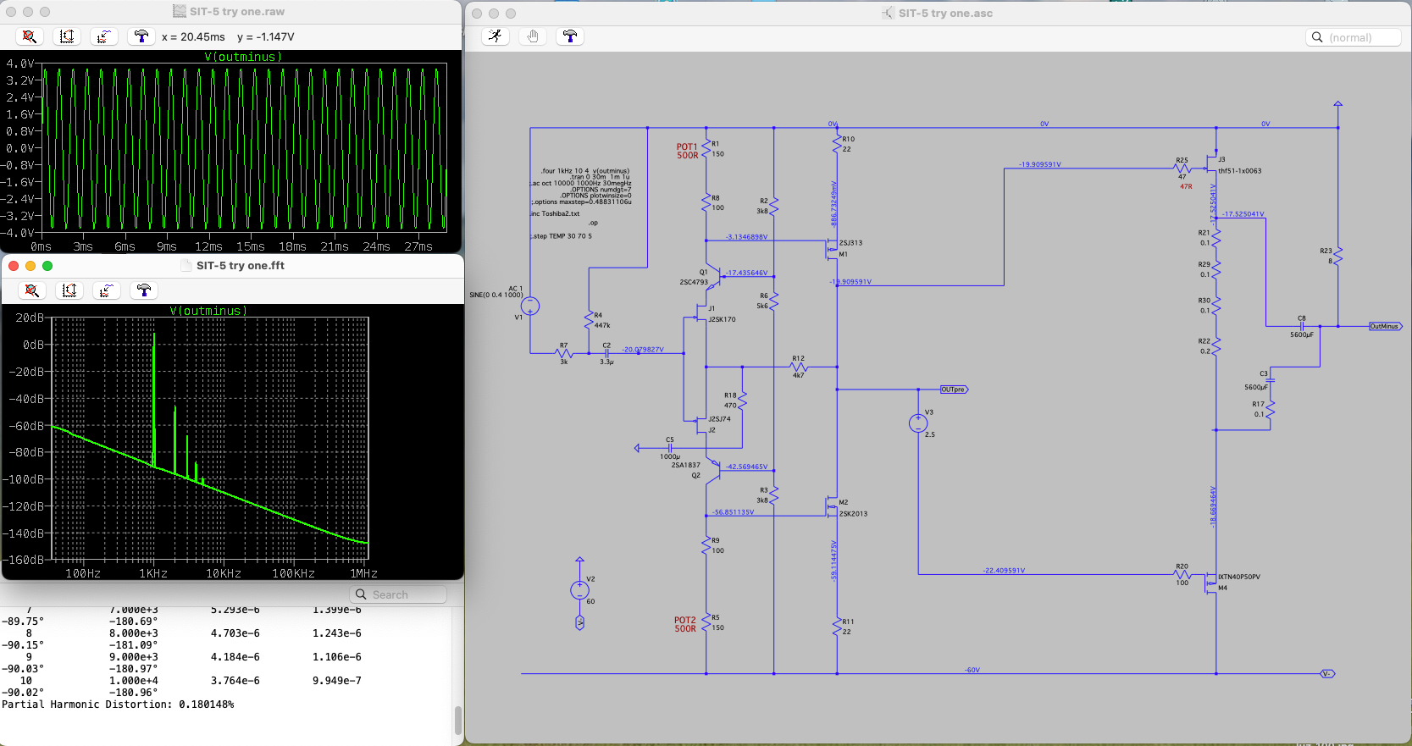Click the .tran 0 30m 1m 1u directive
The height and width of the screenshot is (746, 1412).
click(x=600, y=177)
